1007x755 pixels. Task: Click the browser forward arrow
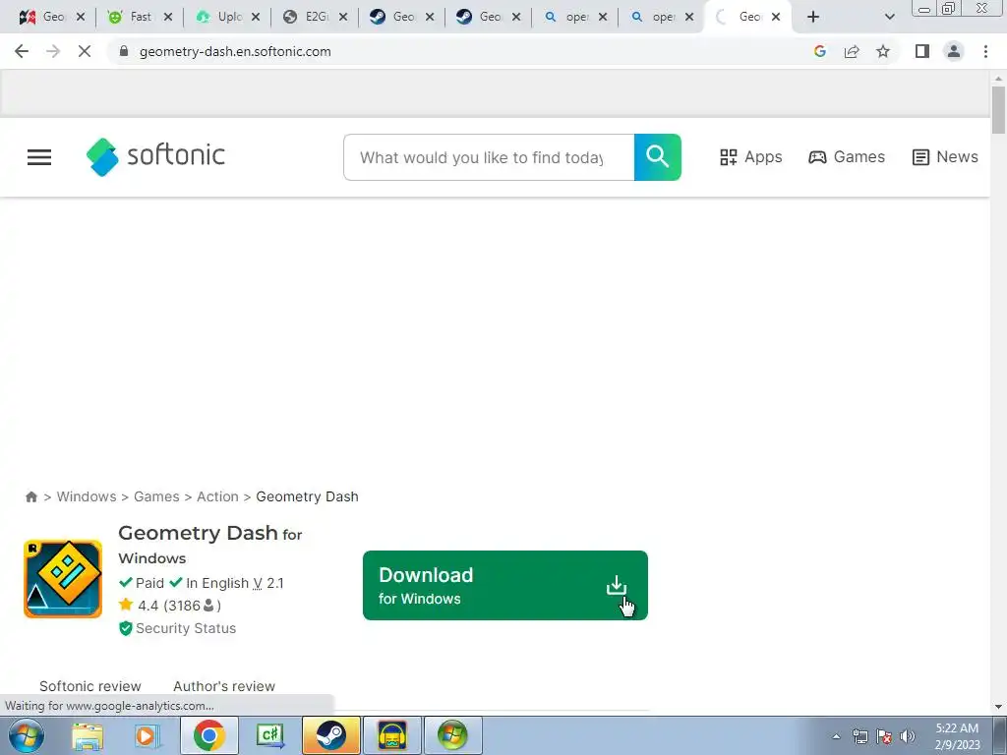tap(53, 51)
